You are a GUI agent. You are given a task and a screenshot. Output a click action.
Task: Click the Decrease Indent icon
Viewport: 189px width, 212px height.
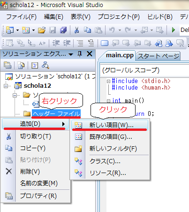point(56,43)
